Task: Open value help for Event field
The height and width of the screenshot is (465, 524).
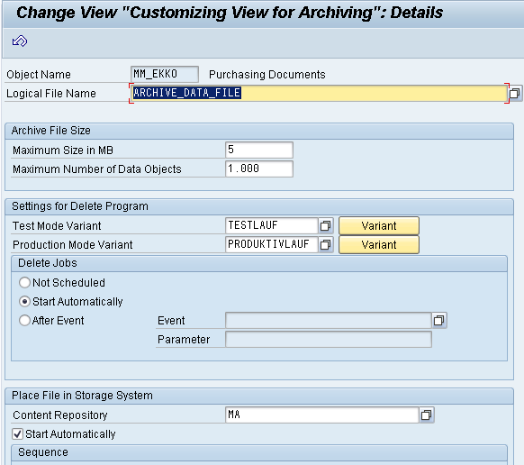Action: [438, 321]
